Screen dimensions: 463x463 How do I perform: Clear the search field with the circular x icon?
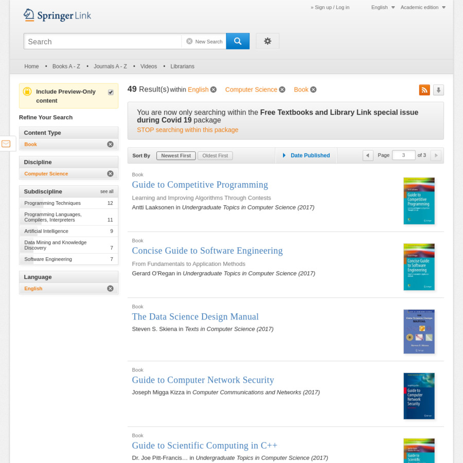coord(190,41)
